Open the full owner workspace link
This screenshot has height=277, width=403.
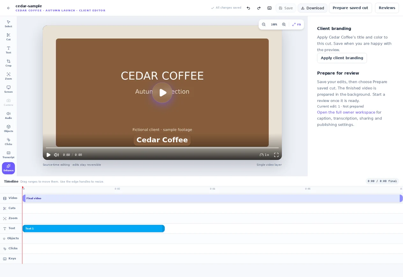[346, 112]
